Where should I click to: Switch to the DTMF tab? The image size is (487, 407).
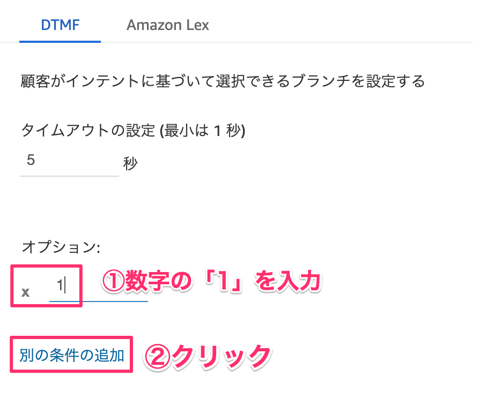coord(60,25)
